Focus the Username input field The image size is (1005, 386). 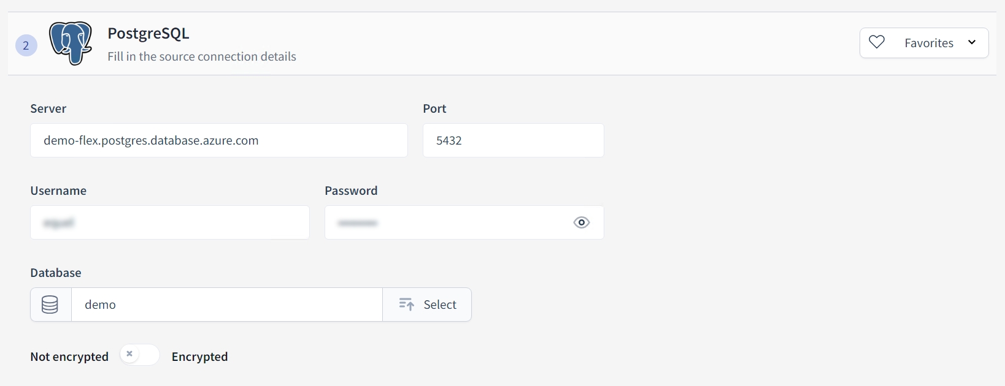coord(169,222)
